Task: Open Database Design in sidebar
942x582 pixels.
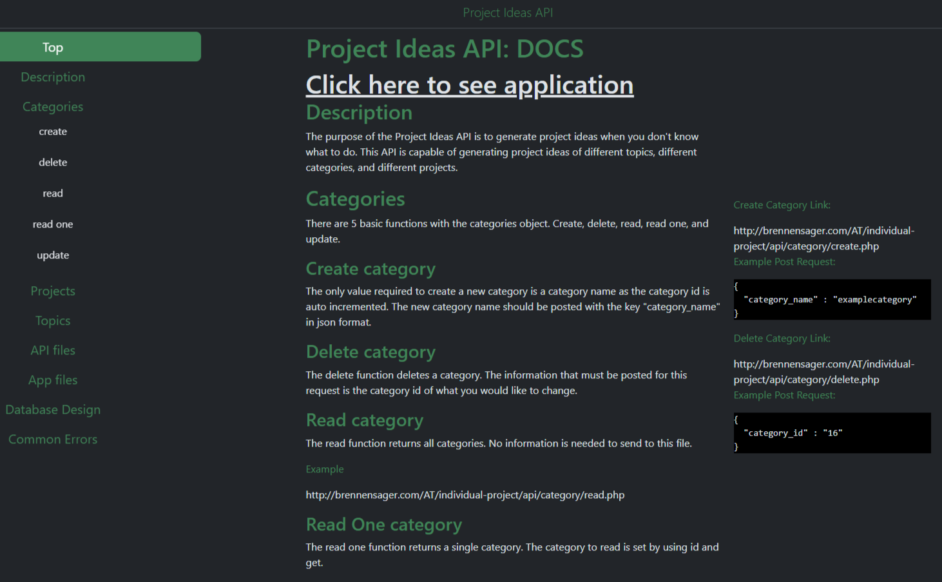Action: 53,409
